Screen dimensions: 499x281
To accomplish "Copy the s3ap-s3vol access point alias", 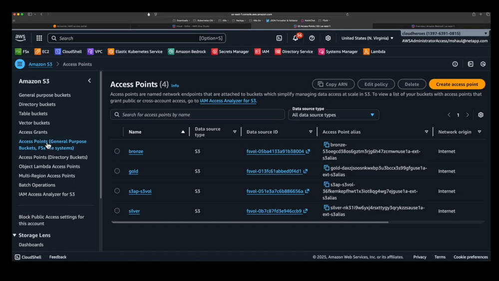I will (326, 184).
